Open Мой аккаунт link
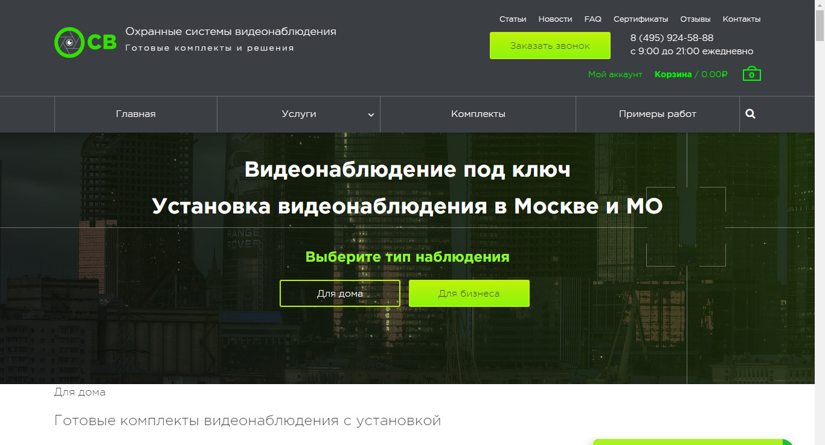The width and height of the screenshot is (825, 445). (x=615, y=75)
